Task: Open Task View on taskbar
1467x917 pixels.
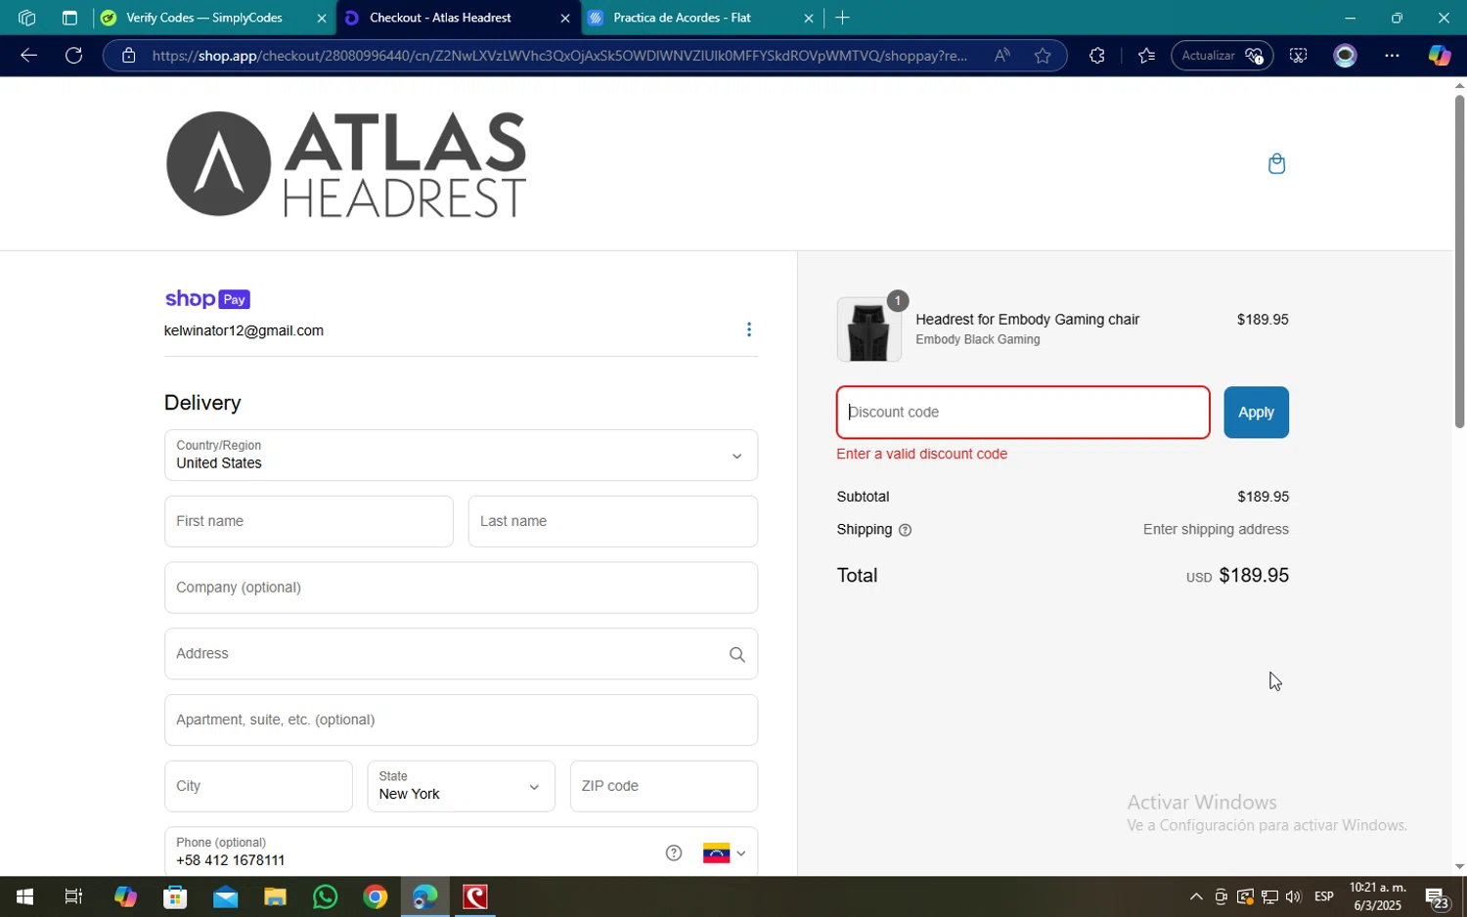Action: tap(73, 896)
